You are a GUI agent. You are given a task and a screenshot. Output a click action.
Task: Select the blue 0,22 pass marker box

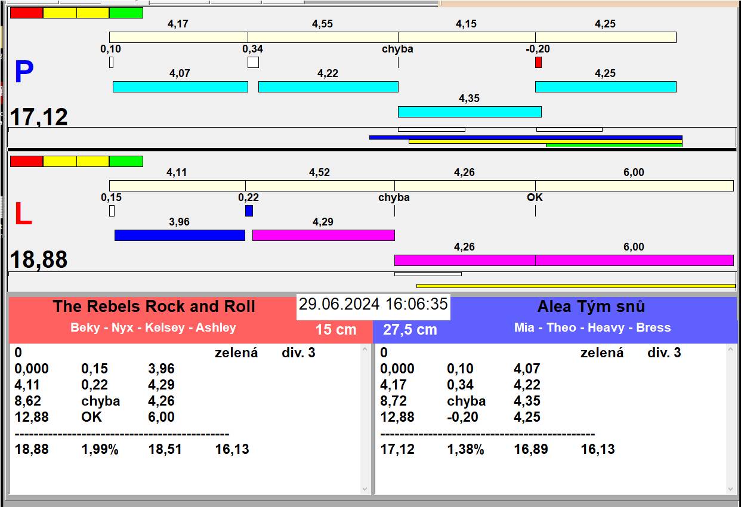click(249, 211)
